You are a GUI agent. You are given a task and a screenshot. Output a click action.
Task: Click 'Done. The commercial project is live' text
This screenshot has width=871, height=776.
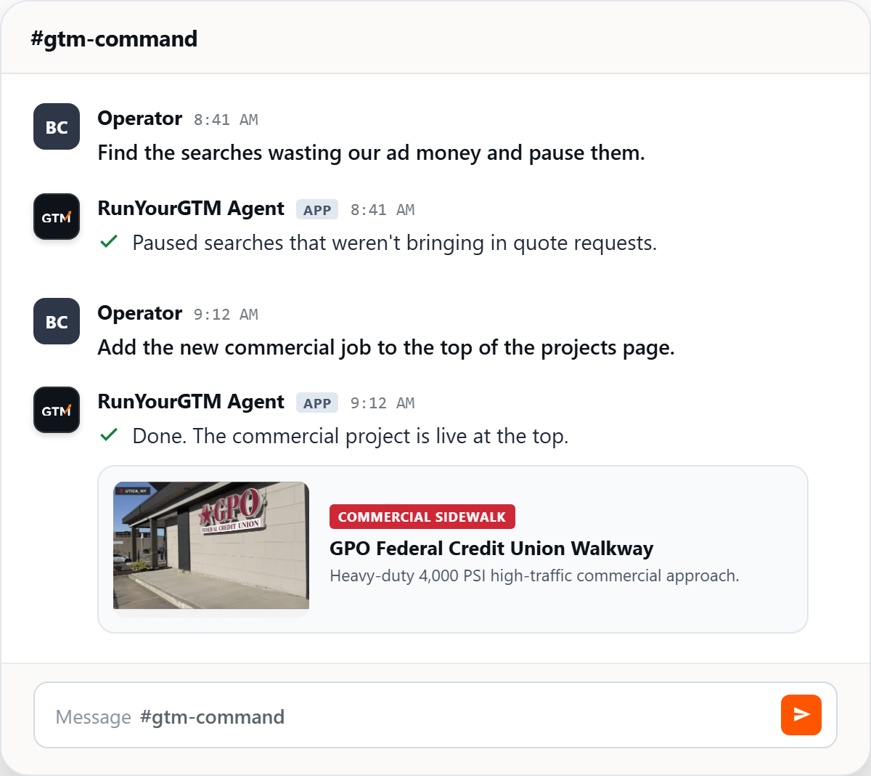tap(351, 437)
